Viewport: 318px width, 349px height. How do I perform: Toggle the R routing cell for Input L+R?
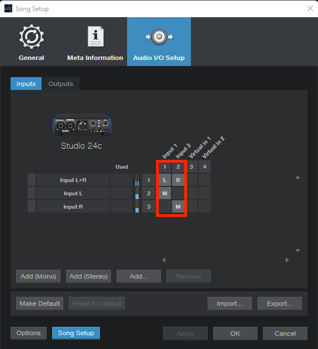click(x=178, y=180)
